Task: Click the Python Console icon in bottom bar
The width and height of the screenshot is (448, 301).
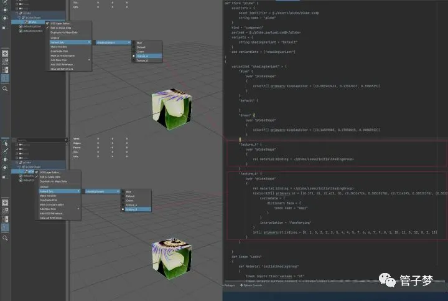Action: (x=241, y=284)
